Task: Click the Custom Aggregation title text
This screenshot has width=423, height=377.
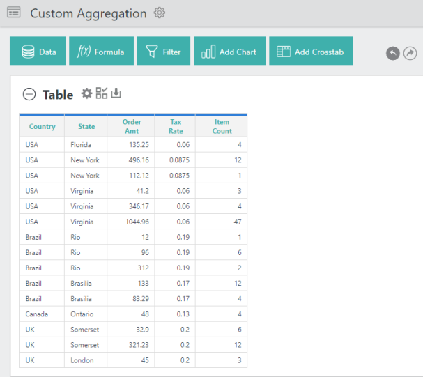Action: 89,13
